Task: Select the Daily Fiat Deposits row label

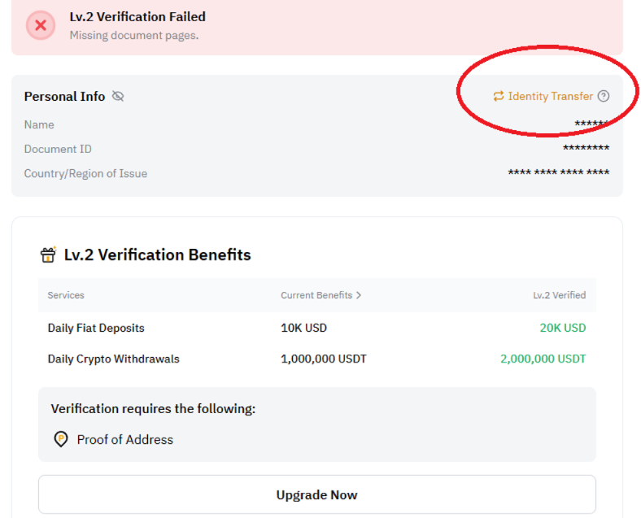Action: pyautogui.click(x=96, y=328)
